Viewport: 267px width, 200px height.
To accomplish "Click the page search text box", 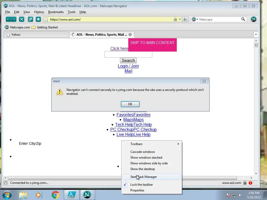I will pos(128,54).
